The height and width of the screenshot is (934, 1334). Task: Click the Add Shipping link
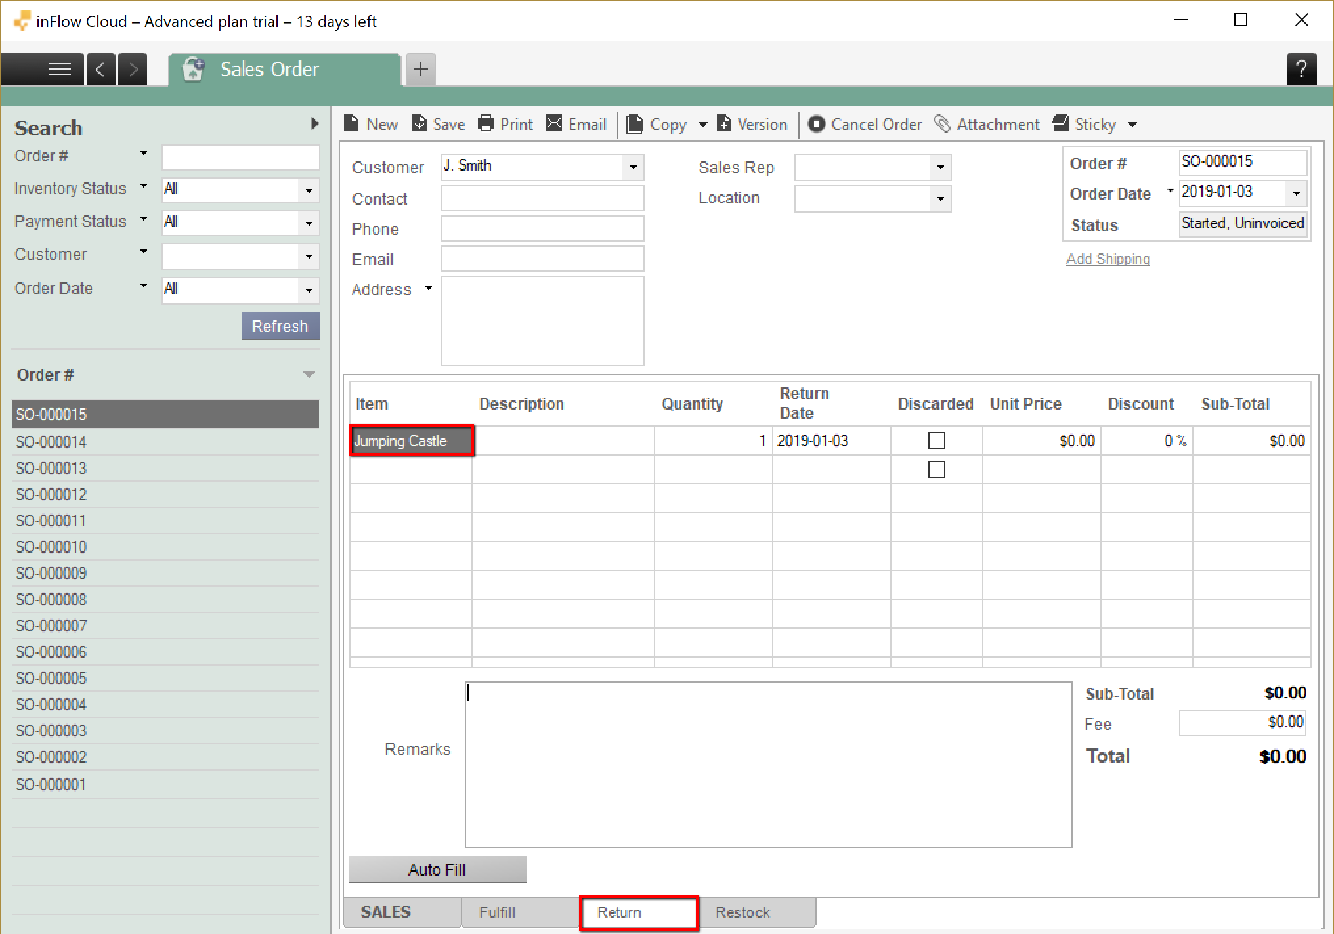(1108, 259)
